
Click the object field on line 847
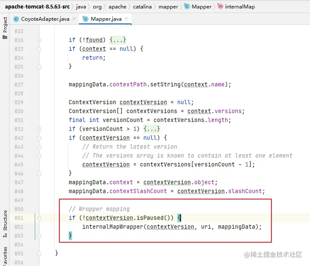tap(204, 182)
